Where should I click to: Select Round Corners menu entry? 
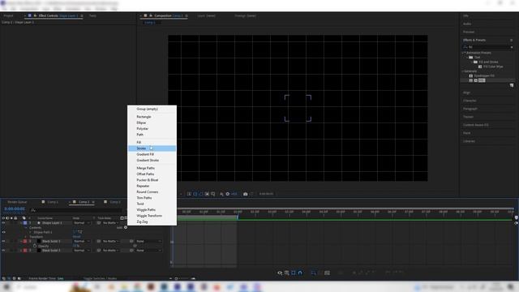[152, 192]
